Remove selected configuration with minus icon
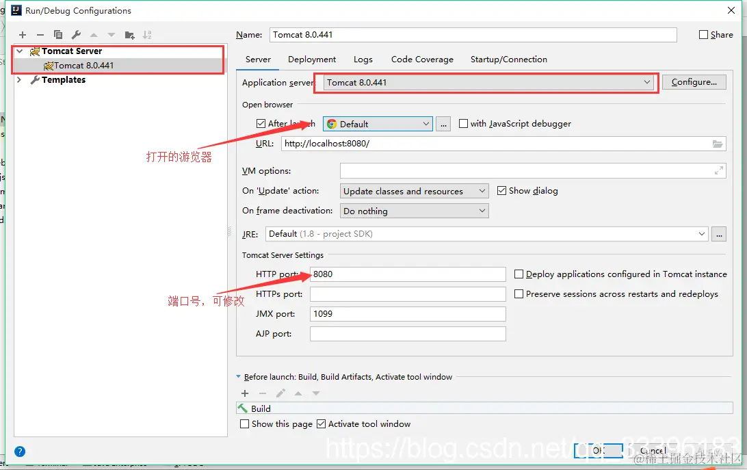Viewport: 747px width, 470px height. click(x=40, y=35)
